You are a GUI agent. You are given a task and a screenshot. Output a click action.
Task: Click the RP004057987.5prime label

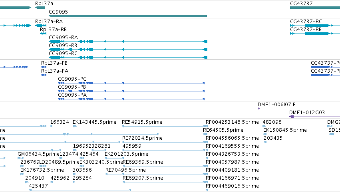point(232,162)
